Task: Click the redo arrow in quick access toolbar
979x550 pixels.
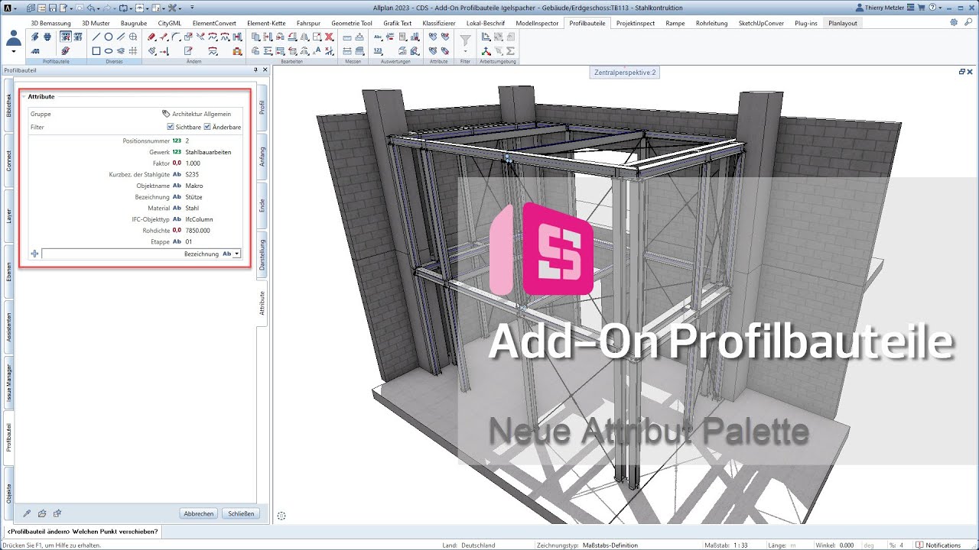Action: click(x=107, y=8)
